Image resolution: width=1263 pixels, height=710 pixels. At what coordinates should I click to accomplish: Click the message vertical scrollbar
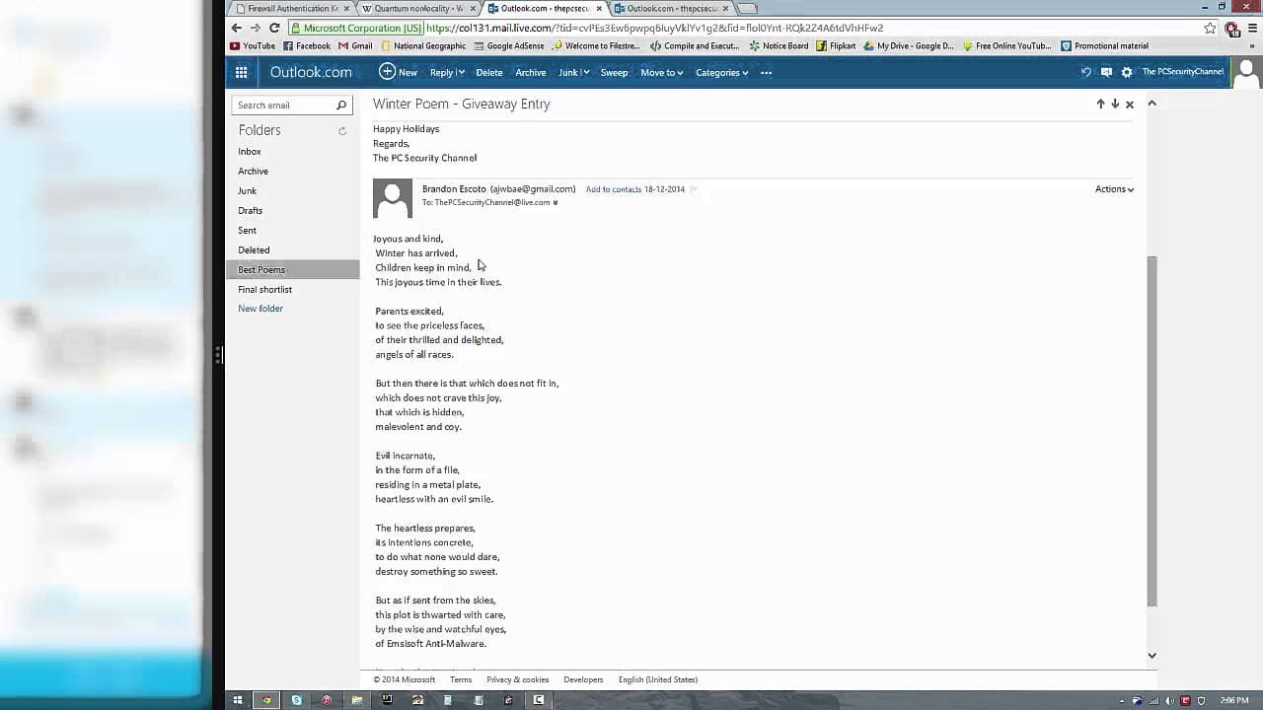(x=1152, y=431)
